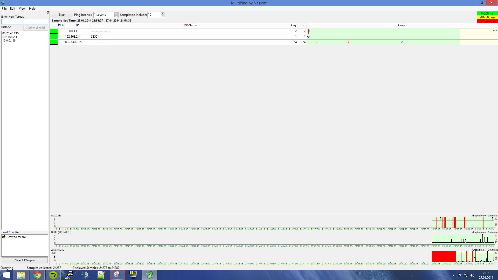
Task: Sort by the Cur column header
Action: tap(302, 25)
